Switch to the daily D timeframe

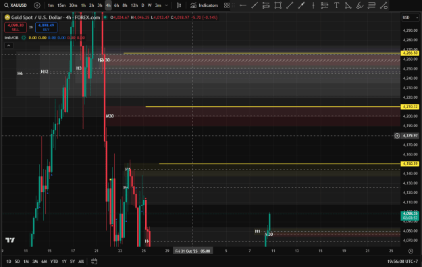(x=142, y=5)
